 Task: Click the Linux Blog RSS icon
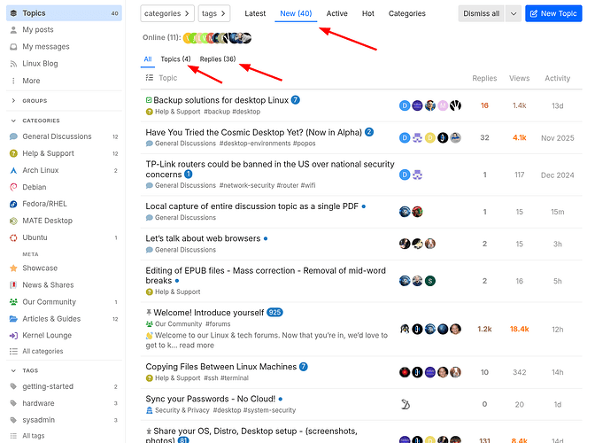pyautogui.click(x=13, y=64)
